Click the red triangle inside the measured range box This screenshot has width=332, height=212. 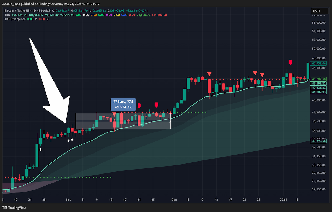click(x=114, y=114)
